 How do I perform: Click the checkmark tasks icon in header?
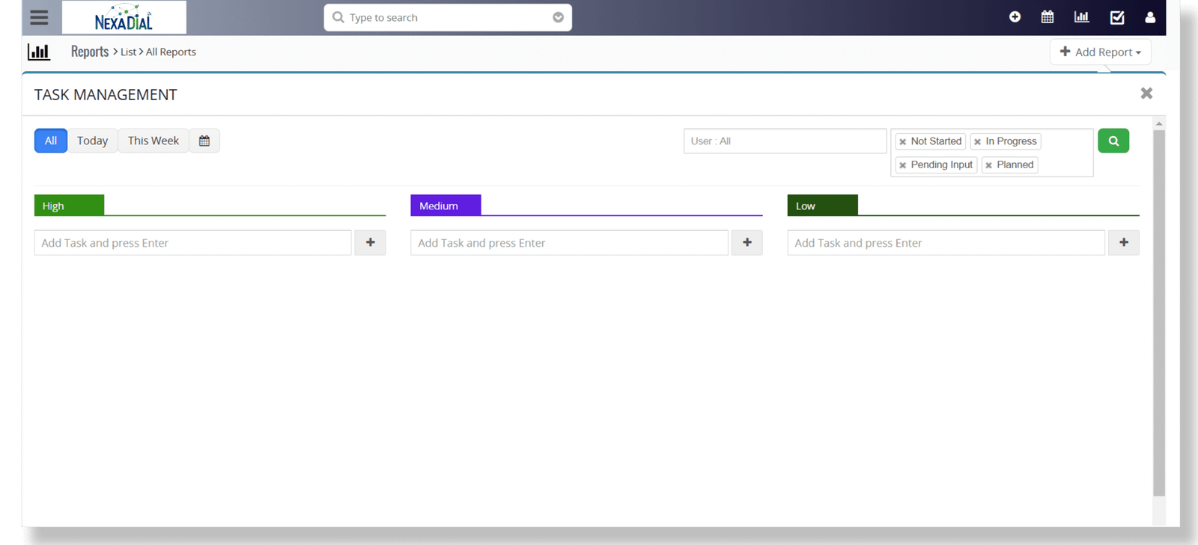click(1116, 17)
